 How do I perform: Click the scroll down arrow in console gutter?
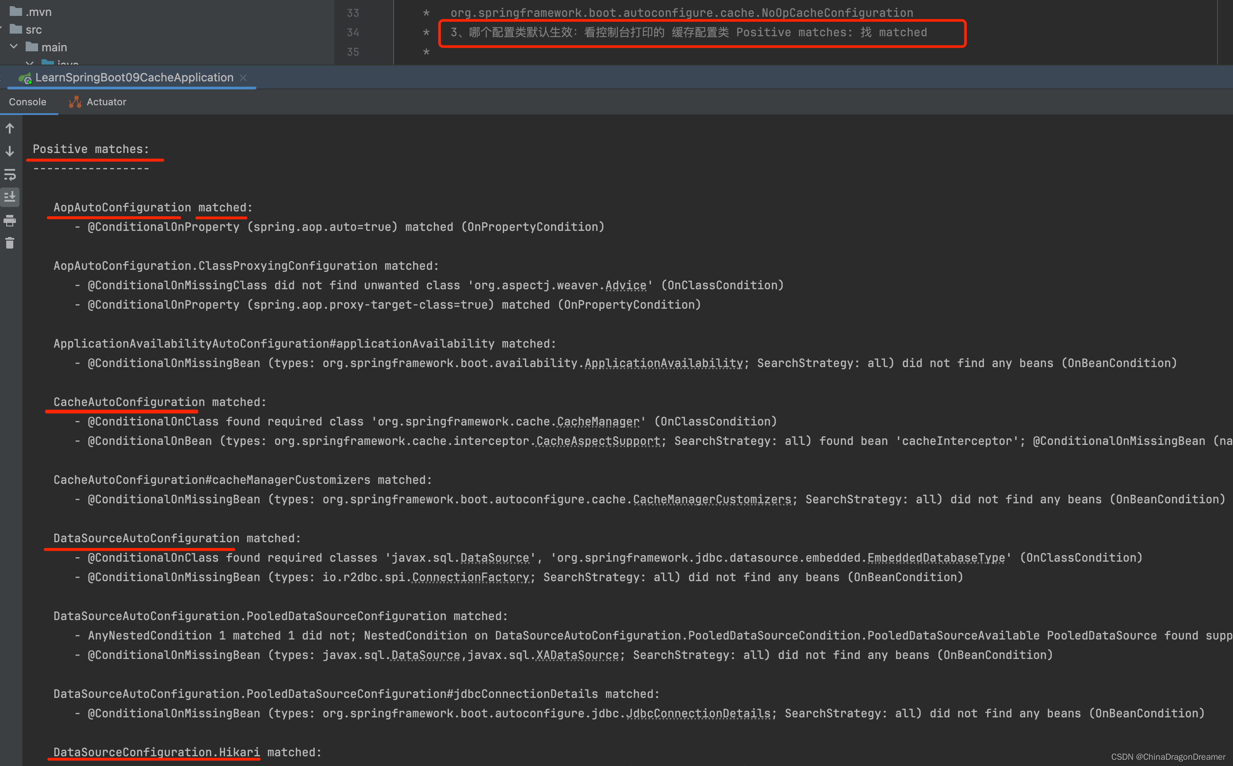[10, 151]
